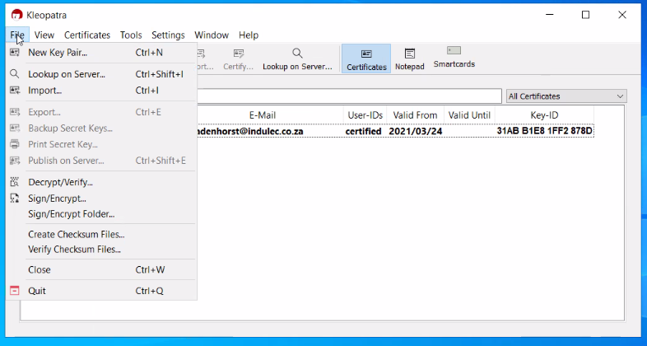Viewport: 647px width, 346px height.
Task: Open the Notepad toolbar button
Action: [x=410, y=58]
